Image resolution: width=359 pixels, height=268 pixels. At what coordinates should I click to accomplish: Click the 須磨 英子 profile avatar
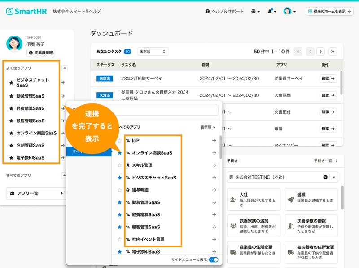pyautogui.click(x=14, y=44)
